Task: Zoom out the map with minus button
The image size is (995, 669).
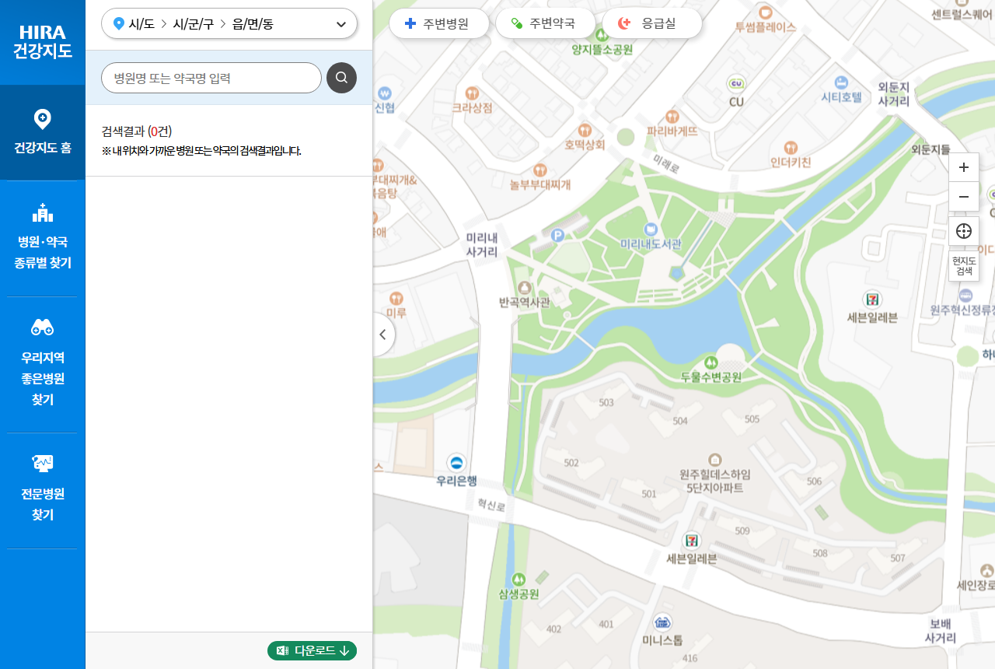Action: (x=964, y=197)
